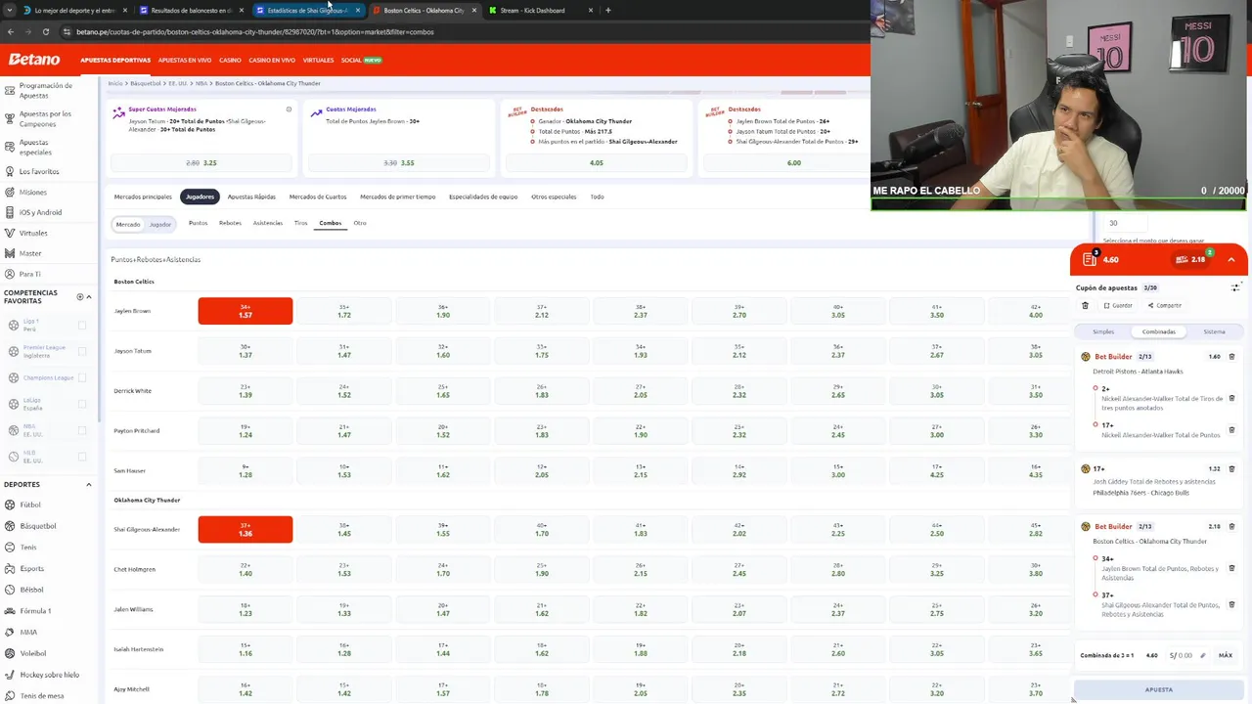1252x704 pixels.
Task: Click the MÁX stake button
Action: pyautogui.click(x=1226, y=655)
